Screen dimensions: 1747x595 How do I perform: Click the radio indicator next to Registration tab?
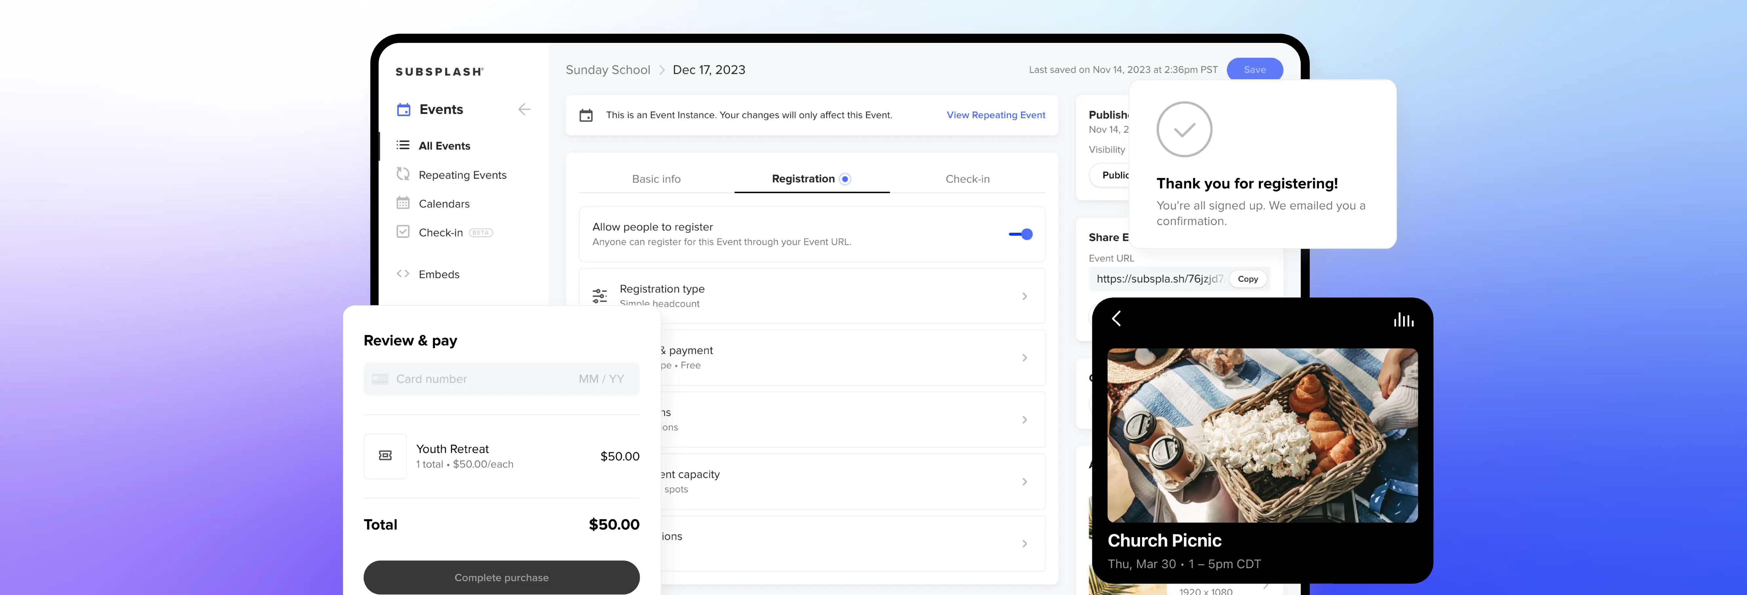click(x=844, y=179)
